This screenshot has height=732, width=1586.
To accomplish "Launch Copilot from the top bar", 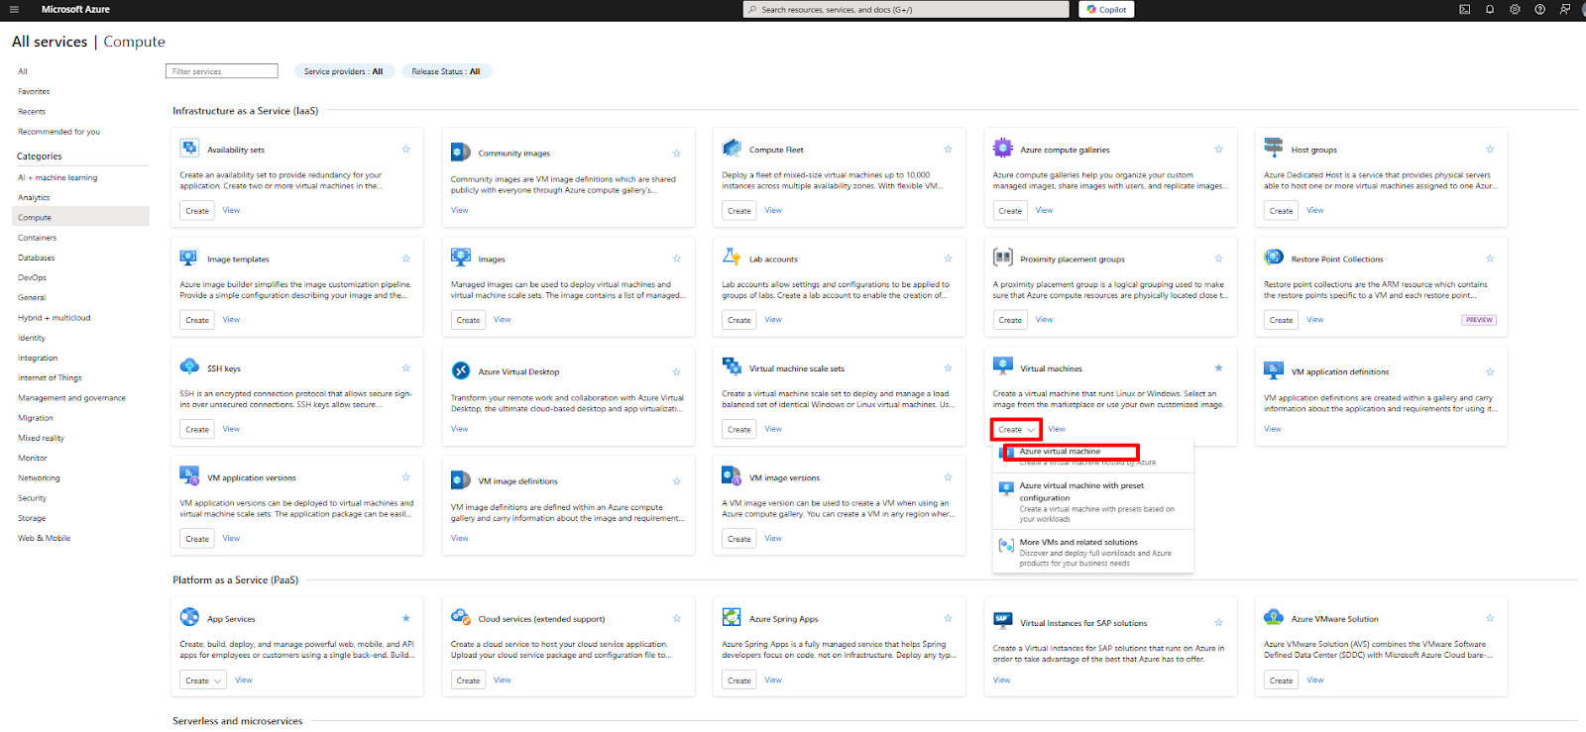I will 1106,9.
